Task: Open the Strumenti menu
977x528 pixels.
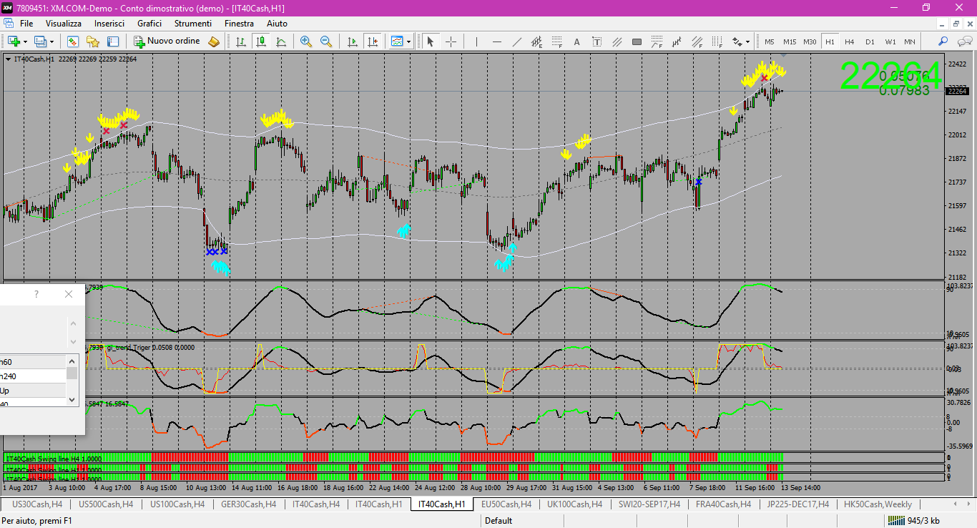Action: pyautogui.click(x=192, y=24)
